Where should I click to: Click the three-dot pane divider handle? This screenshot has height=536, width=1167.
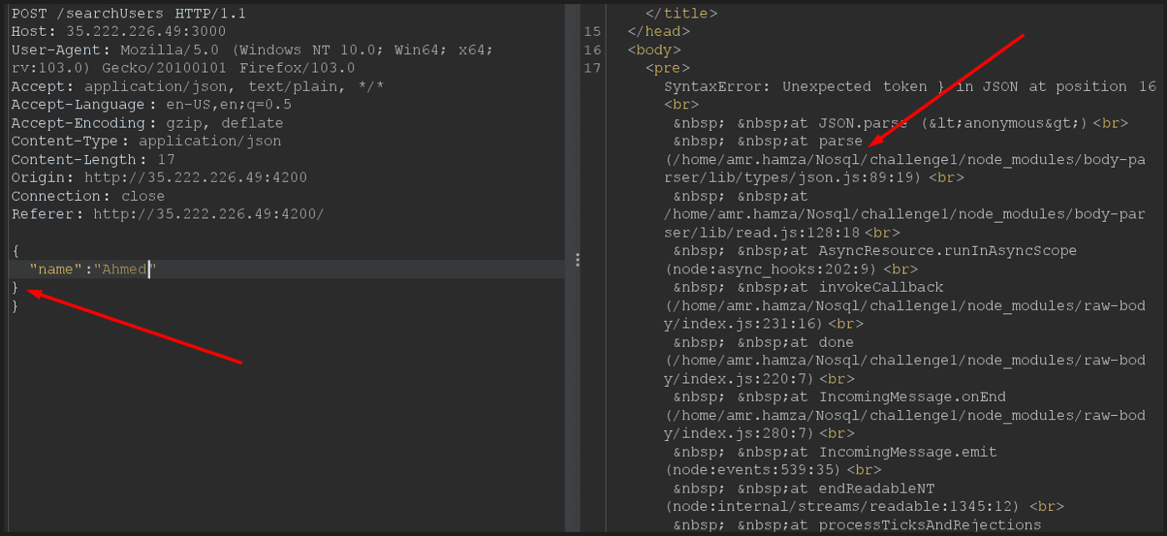point(577,260)
